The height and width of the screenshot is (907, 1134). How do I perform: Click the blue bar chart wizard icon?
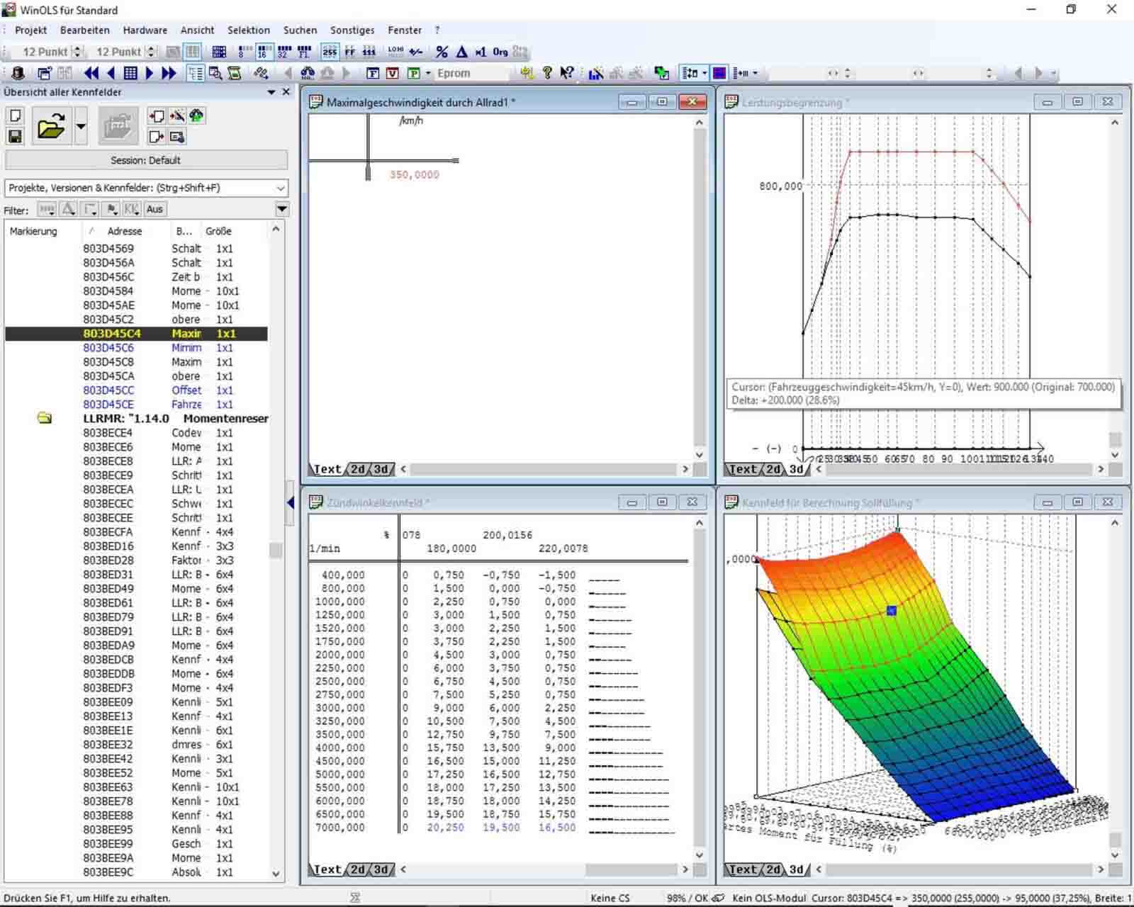coord(596,73)
